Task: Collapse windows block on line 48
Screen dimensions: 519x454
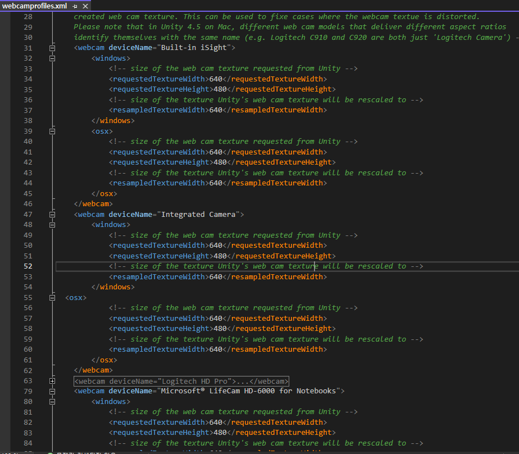Action: click(52, 225)
